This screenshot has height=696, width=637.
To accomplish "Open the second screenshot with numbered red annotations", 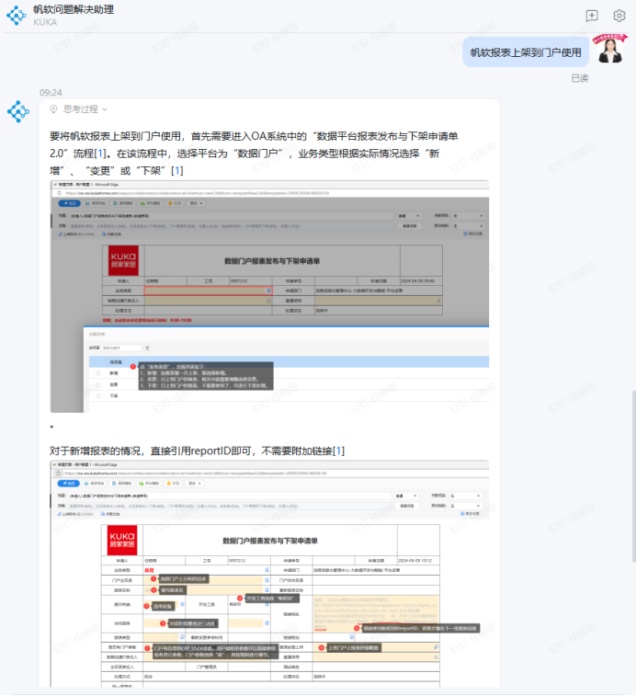I will 269,575.
